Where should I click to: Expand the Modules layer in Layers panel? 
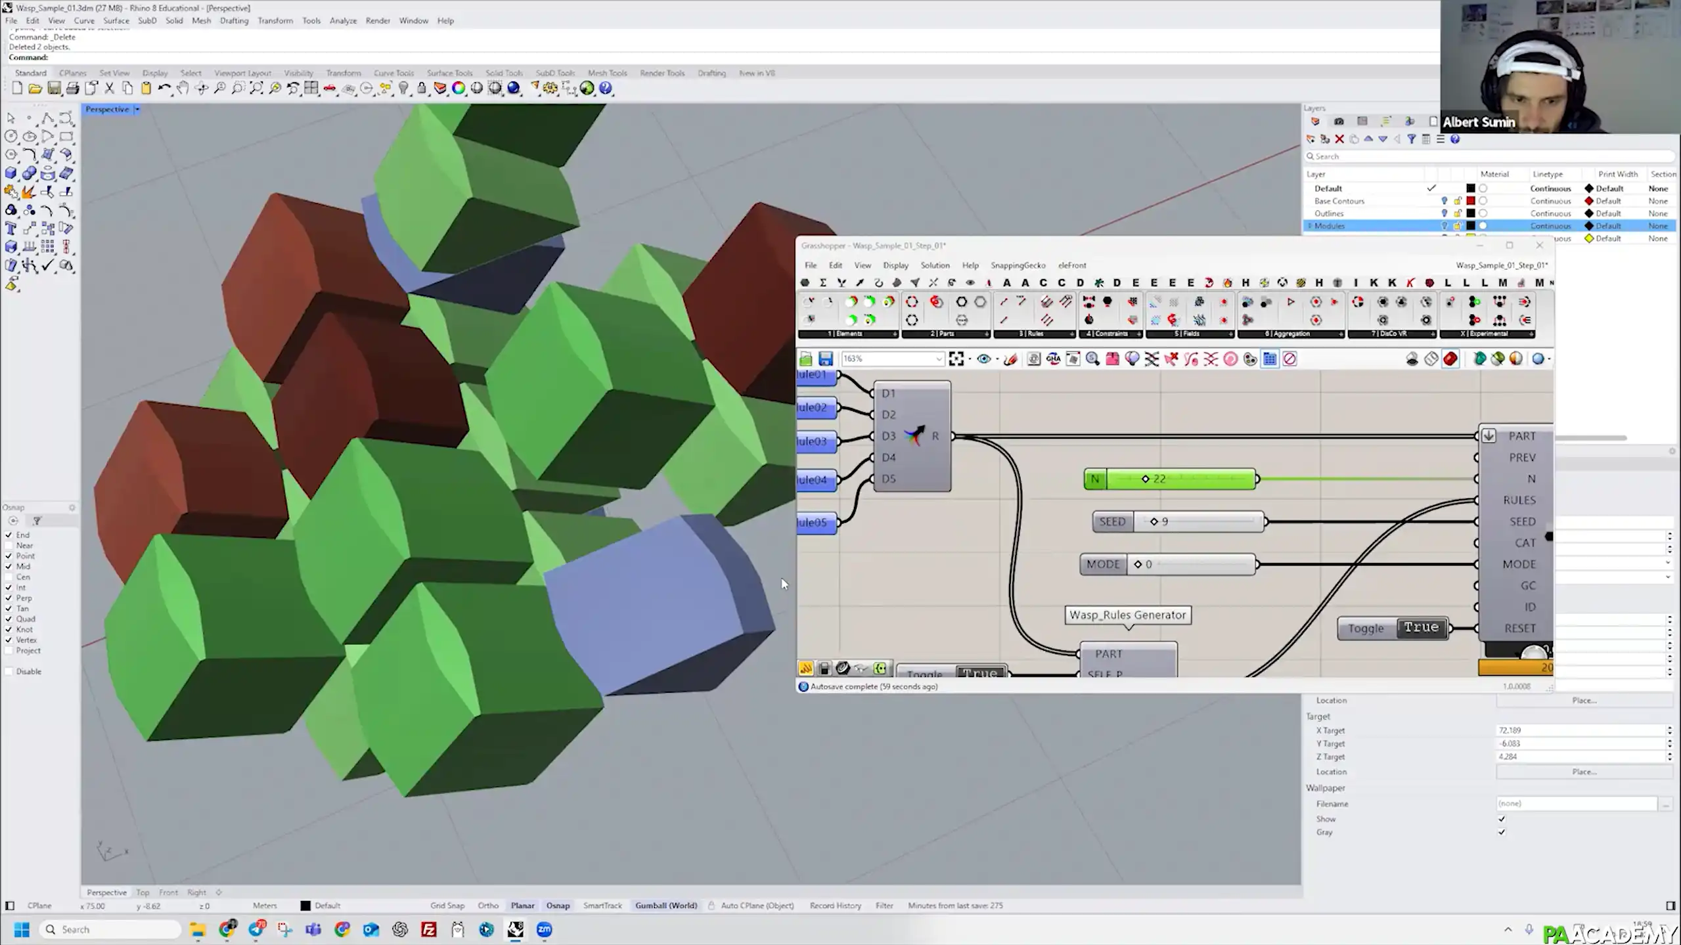[1309, 225]
